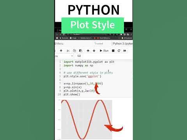Click the line y=np.sin(x)
Image resolution: width=187 pixels, height=140 pixels.
[72, 87]
